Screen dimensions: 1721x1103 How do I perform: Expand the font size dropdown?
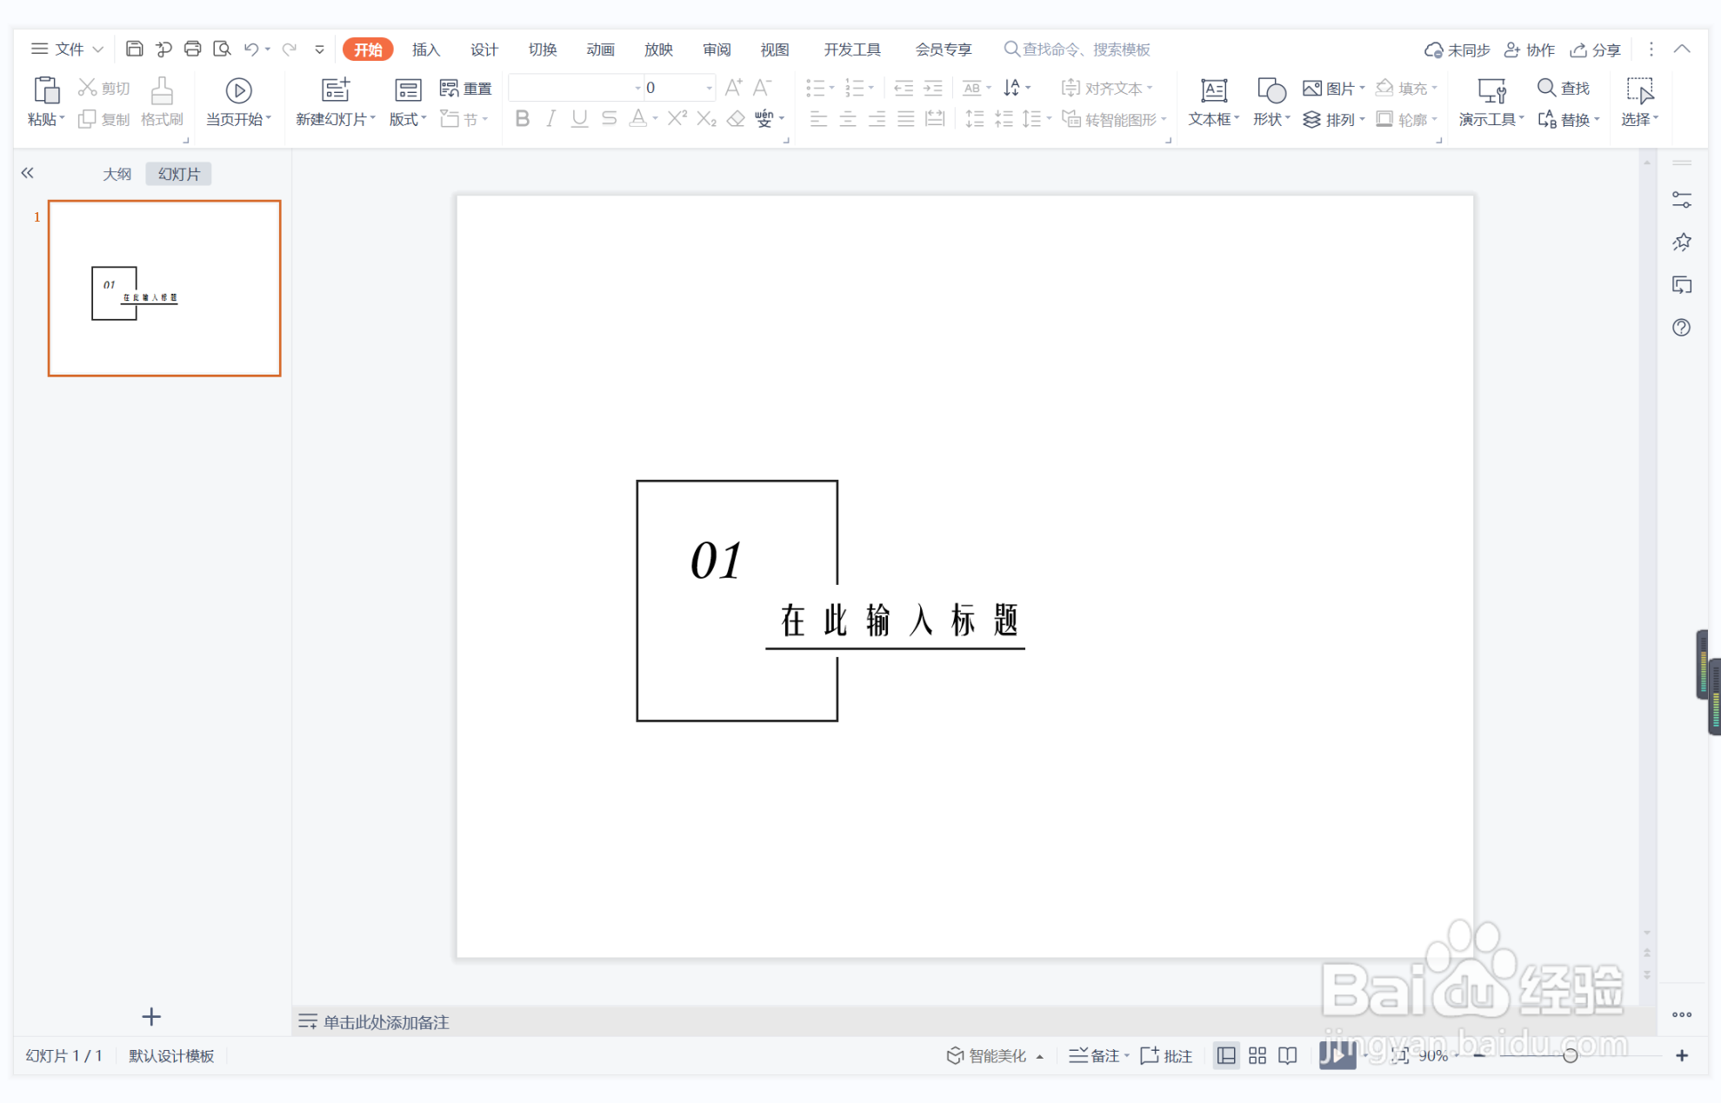click(709, 88)
